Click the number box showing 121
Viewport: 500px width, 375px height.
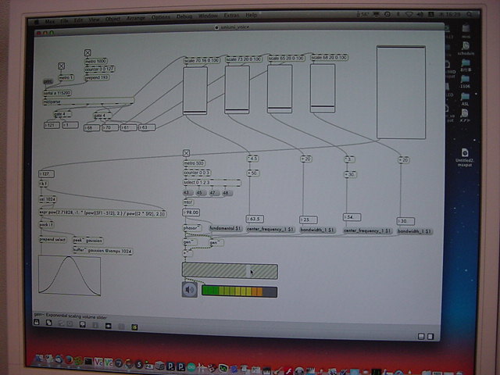(x=52, y=125)
